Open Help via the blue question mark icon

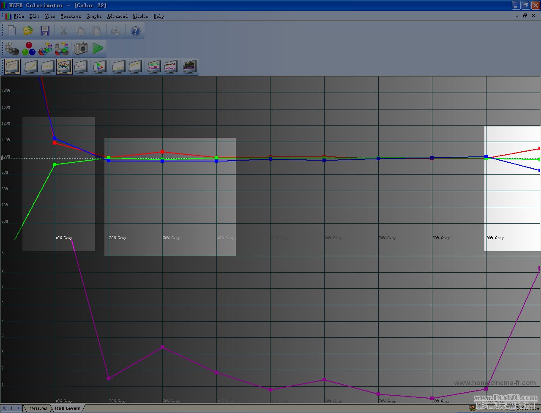135,31
